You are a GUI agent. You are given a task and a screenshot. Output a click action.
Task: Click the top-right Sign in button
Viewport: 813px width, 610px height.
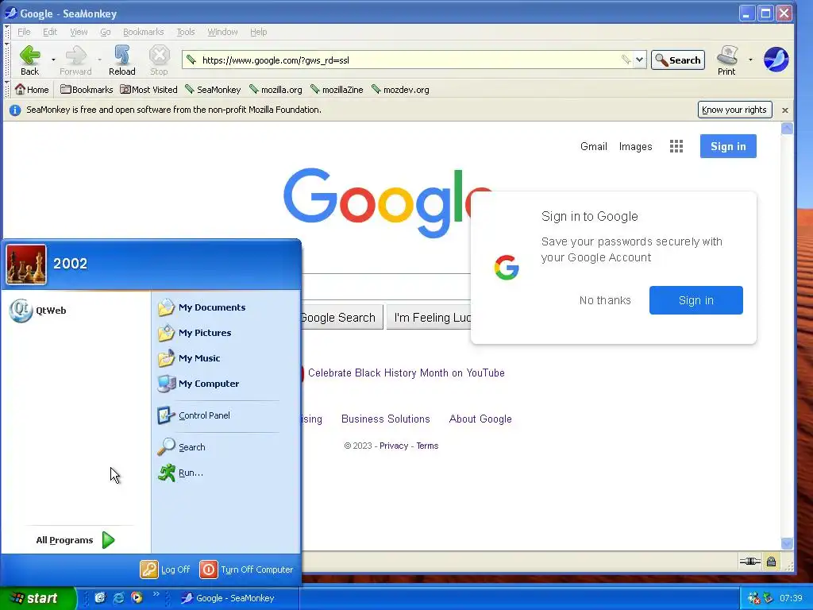coord(728,146)
